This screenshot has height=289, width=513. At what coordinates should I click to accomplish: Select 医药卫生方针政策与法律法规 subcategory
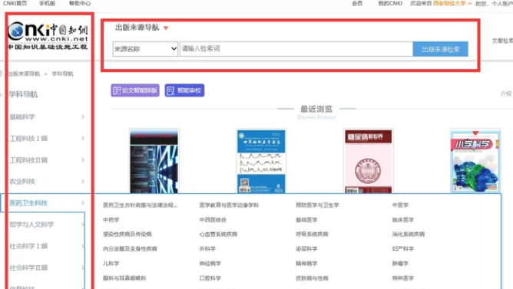click(x=141, y=205)
